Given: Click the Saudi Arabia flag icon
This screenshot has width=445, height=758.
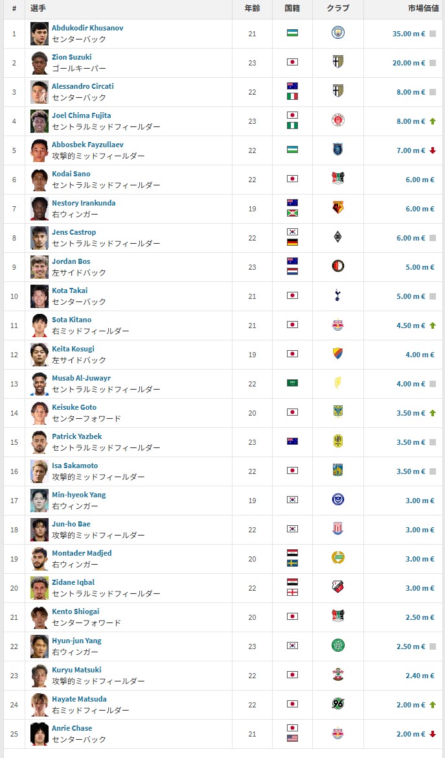Looking at the screenshot, I should pos(292,383).
